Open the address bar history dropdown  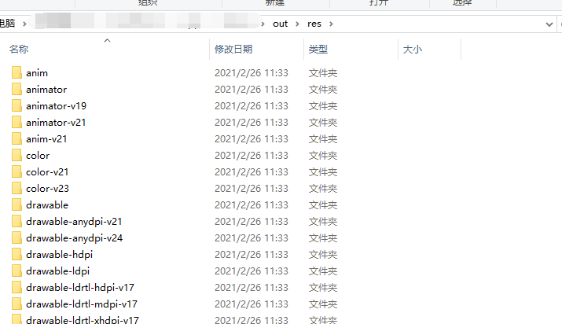pos(549,24)
